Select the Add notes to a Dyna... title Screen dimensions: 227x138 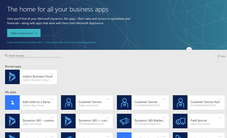[x=37, y=102]
